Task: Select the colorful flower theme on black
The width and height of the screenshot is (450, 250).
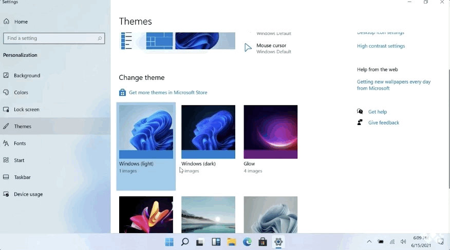Action: click(146, 215)
